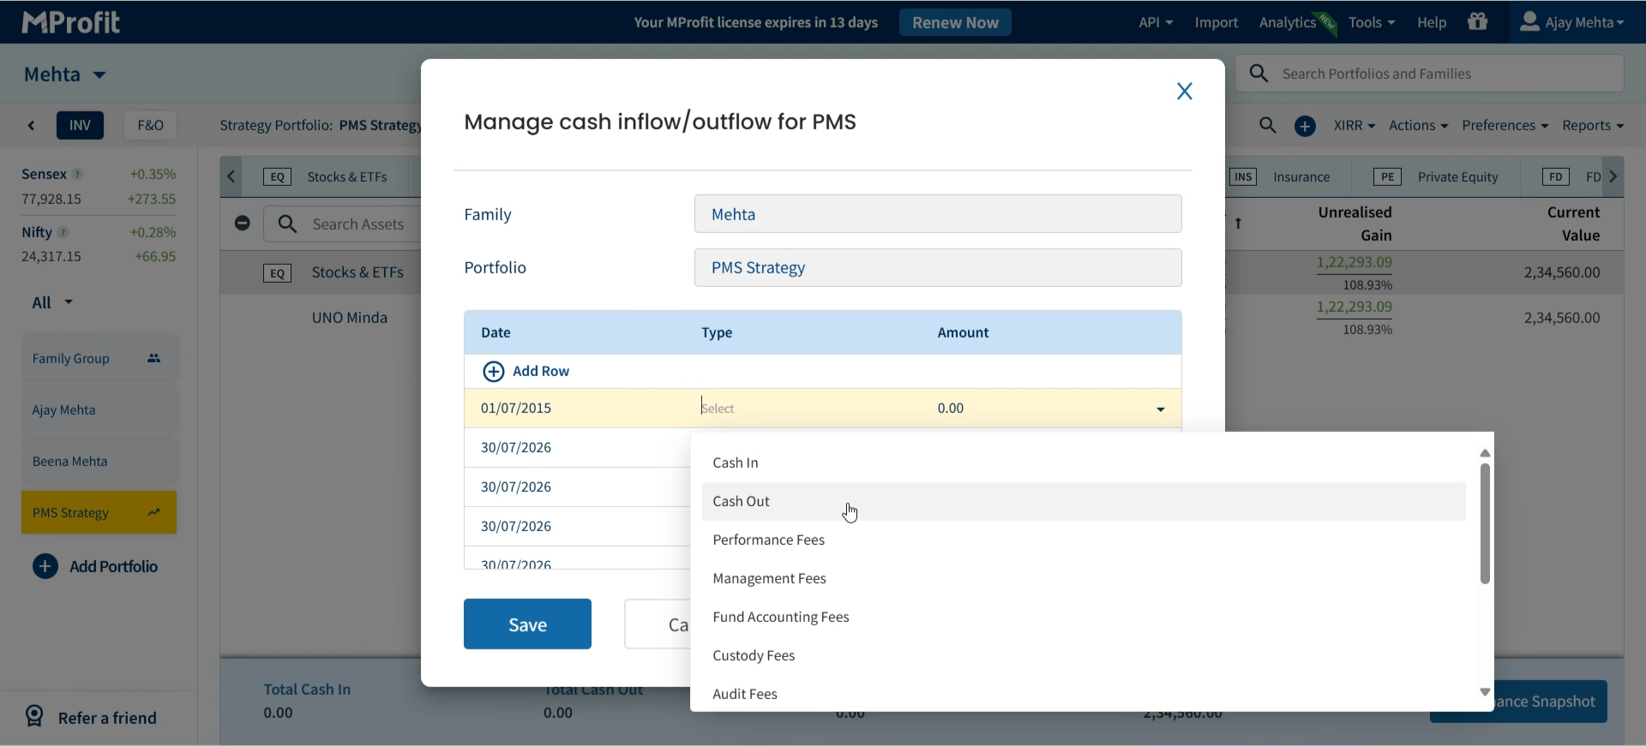Click the PMS Strategy trend icon
The width and height of the screenshot is (1646, 747).
tap(154, 512)
